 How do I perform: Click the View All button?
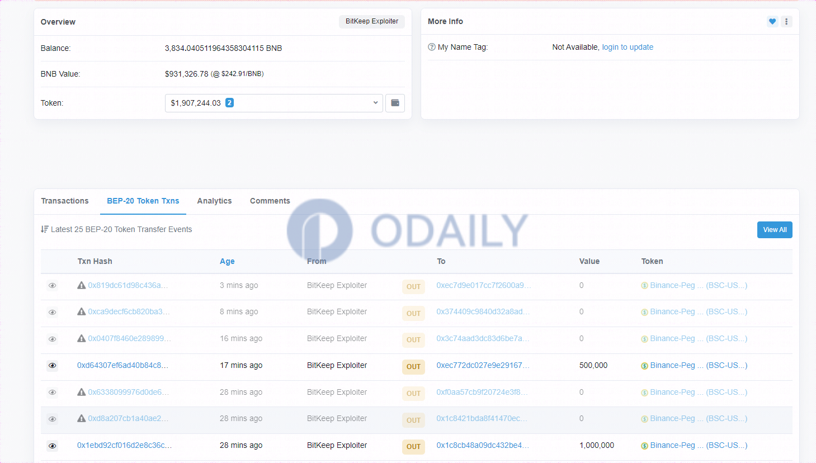(x=775, y=230)
